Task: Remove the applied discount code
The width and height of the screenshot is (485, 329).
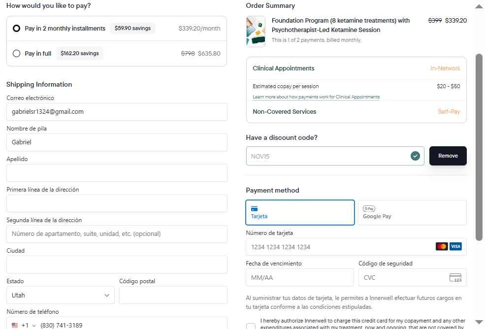Action: tap(448, 156)
